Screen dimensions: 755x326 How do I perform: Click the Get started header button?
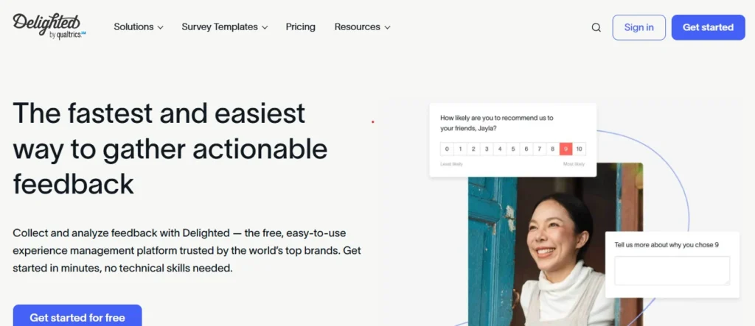[708, 27]
